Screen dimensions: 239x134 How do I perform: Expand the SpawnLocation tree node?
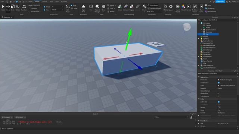pyautogui.click(x=201, y=30)
